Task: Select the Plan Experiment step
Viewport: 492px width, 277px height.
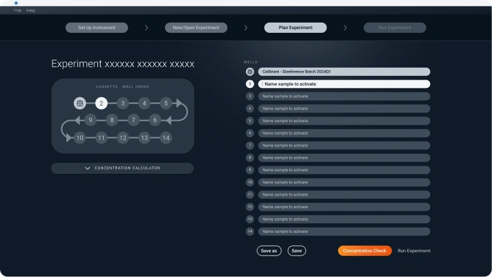Action: 295,28
